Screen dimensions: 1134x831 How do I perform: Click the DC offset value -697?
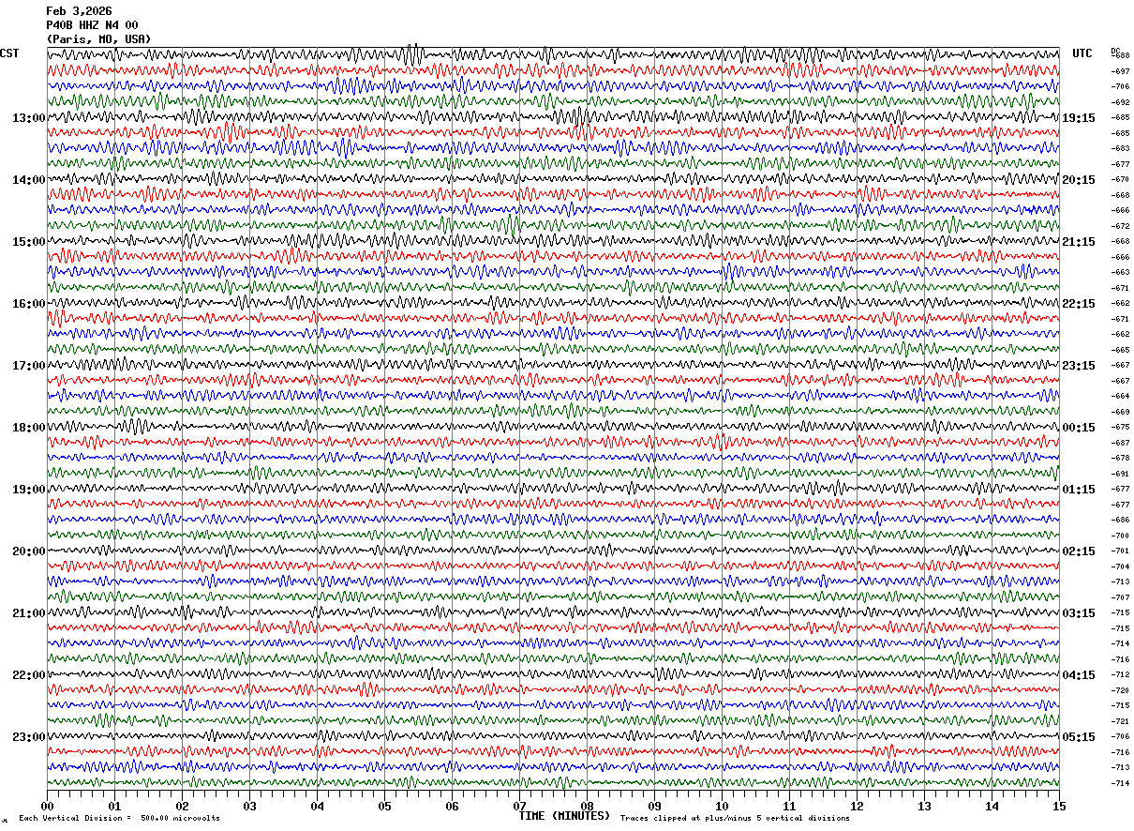coord(1120,71)
